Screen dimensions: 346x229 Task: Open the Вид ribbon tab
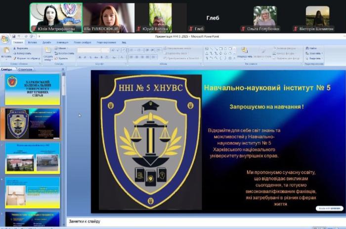[x=124, y=42]
